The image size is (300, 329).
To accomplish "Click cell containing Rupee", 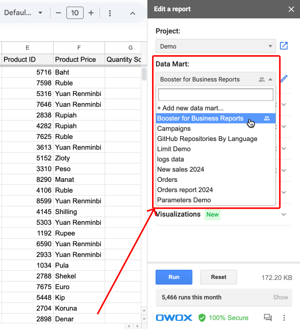I will coord(79,233).
